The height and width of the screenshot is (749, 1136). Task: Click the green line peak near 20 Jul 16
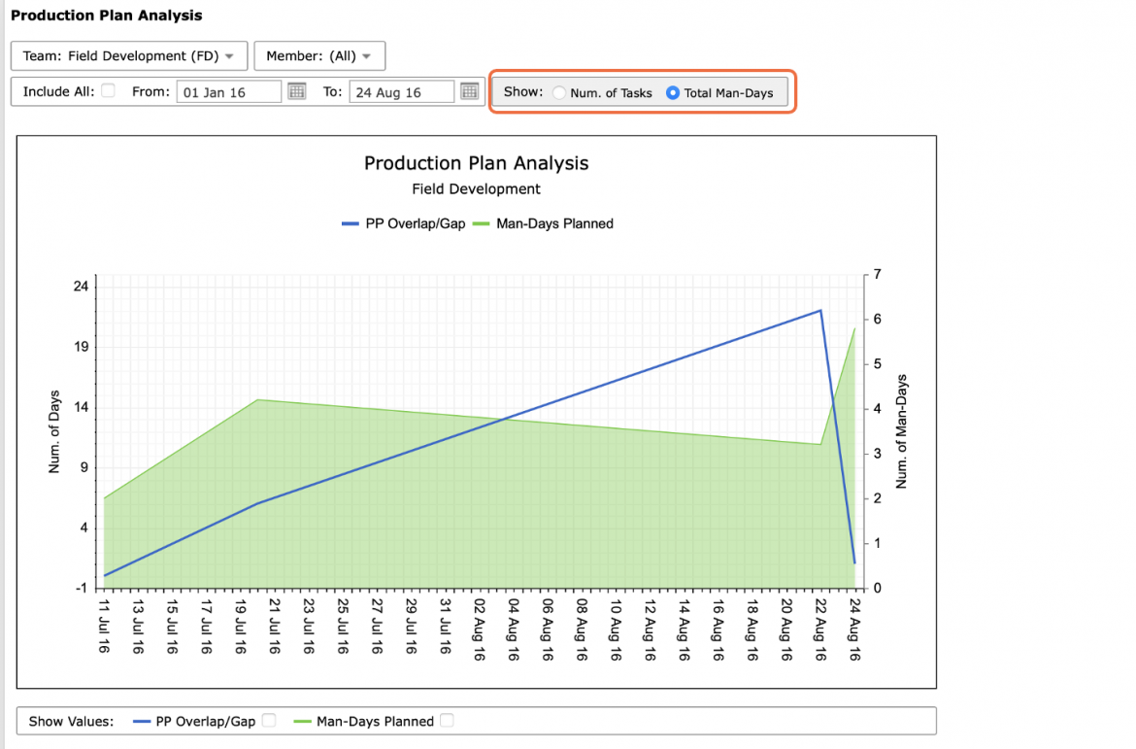pos(258,400)
